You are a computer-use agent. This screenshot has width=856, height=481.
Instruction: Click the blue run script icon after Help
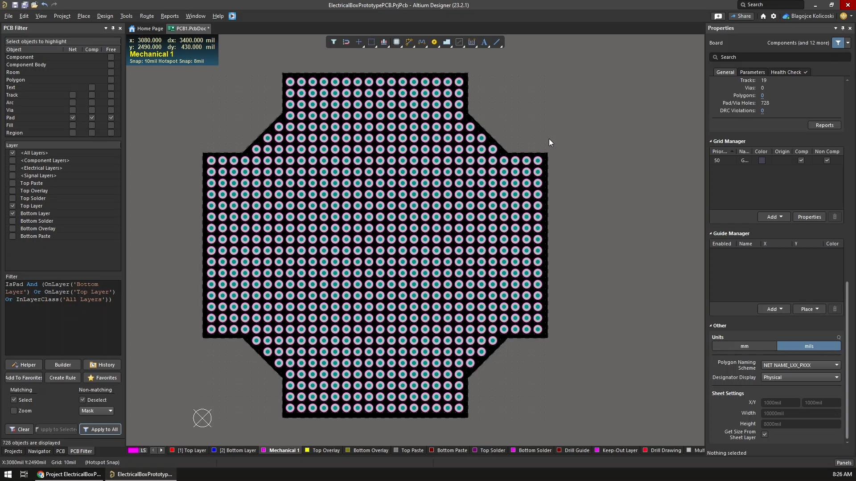point(232,16)
